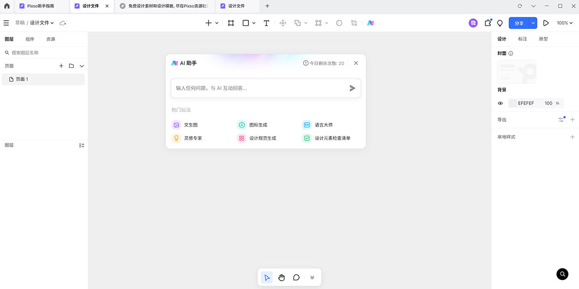Switch to 资源 panel tab

(51, 39)
